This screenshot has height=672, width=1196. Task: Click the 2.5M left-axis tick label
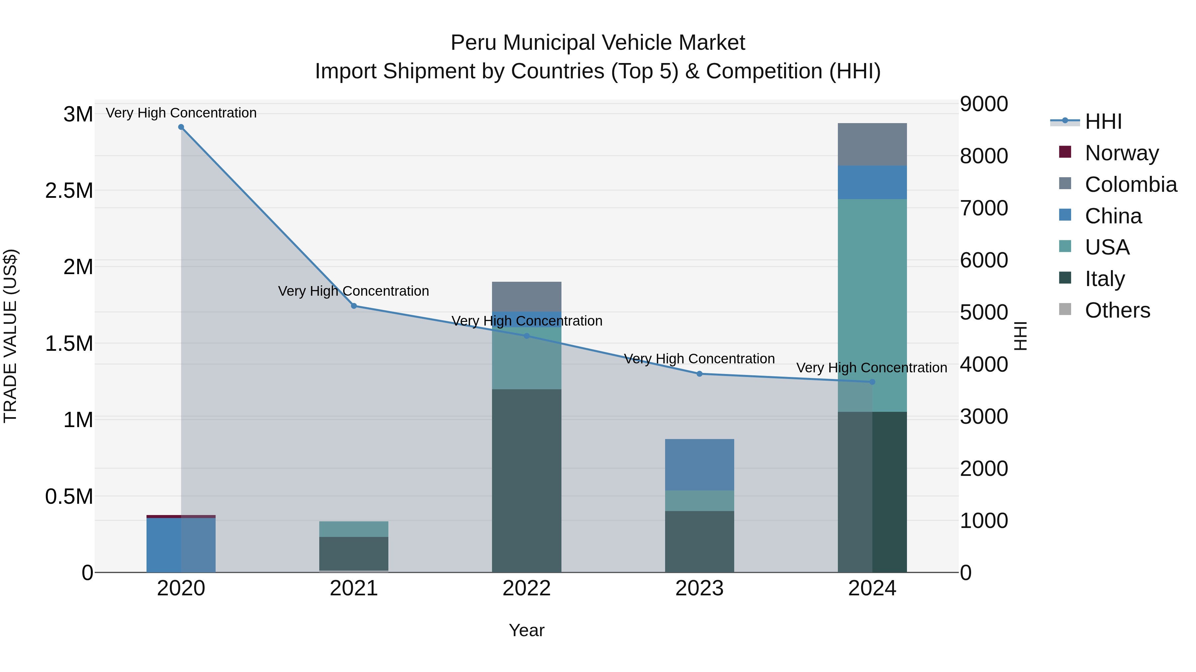pos(69,190)
